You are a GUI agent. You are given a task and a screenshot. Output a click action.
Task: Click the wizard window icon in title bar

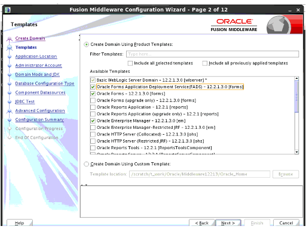8,10
